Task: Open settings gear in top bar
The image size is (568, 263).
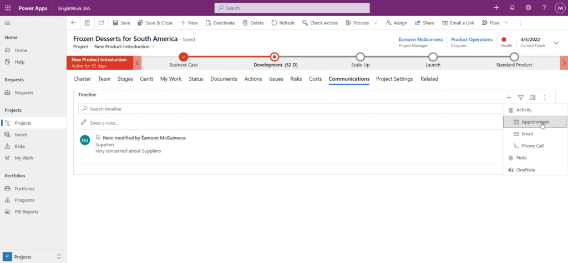Action: click(528, 8)
